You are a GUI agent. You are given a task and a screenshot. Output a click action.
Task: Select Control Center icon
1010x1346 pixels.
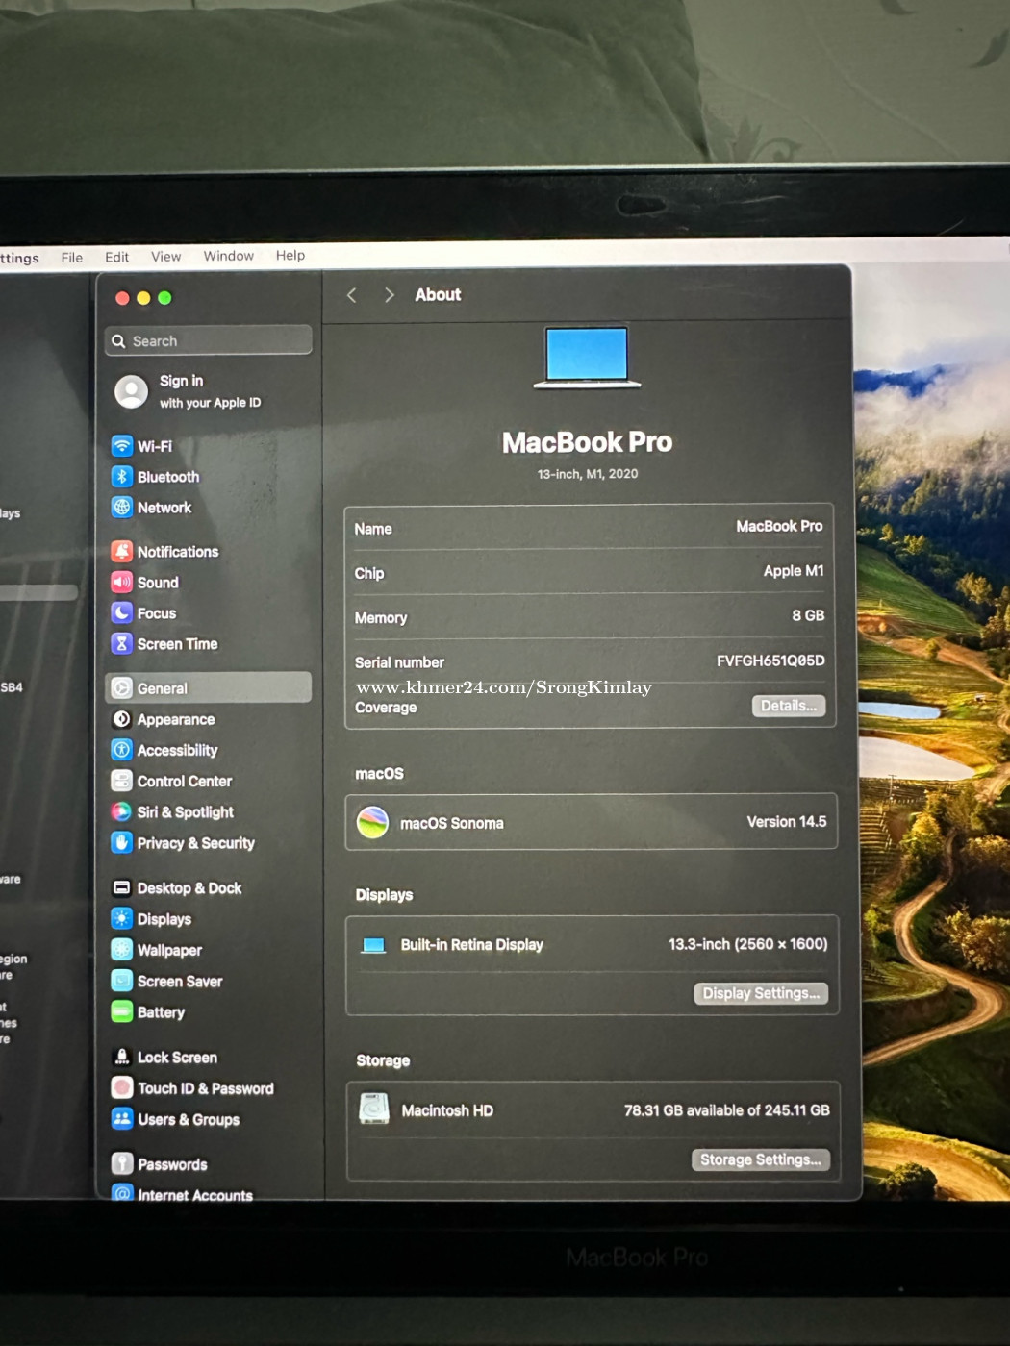[x=122, y=781]
